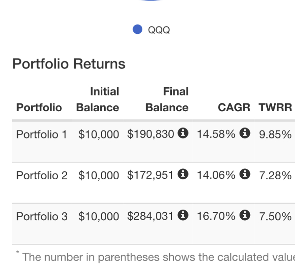The width and height of the screenshot is (295, 280).
Task: Click info icon next to 14.58% CAGR
Action: pyautogui.click(x=245, y=134)
